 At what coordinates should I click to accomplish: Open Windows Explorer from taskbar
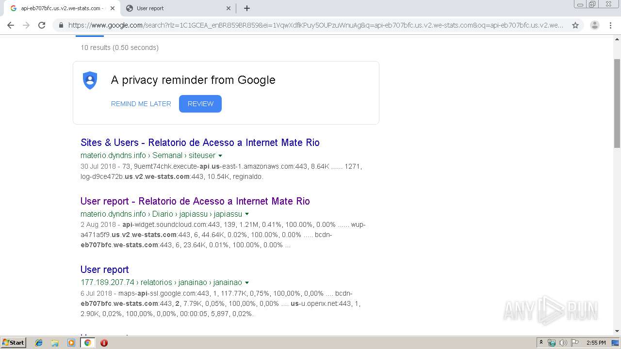[x=55, y=343]
